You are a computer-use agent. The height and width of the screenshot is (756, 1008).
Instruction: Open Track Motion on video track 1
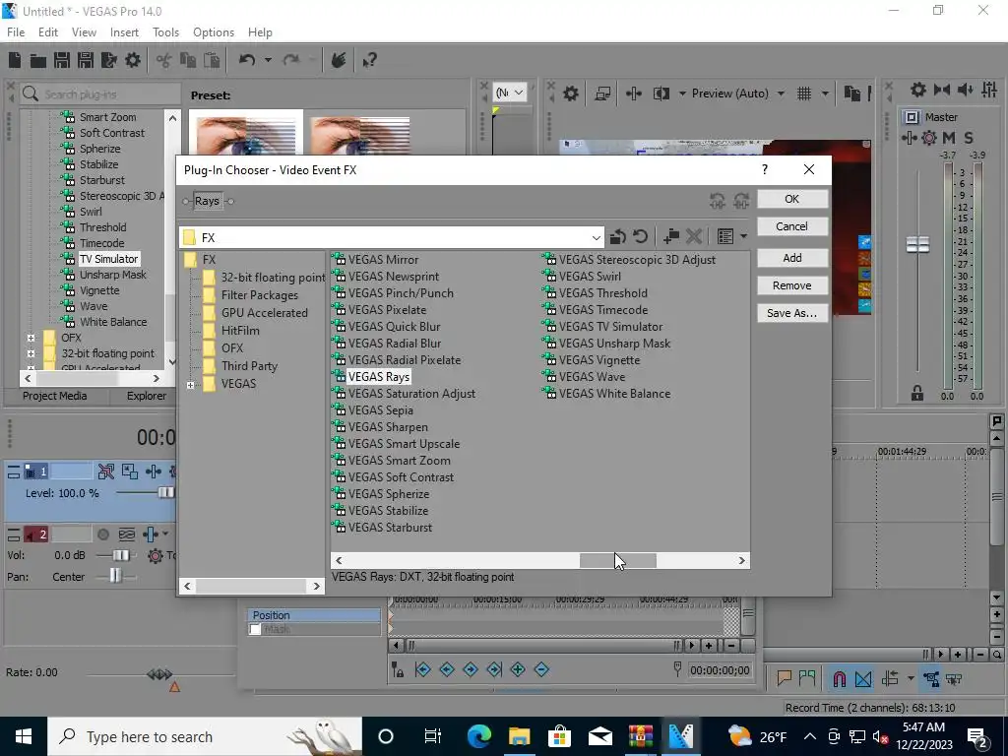click(129, 472)
